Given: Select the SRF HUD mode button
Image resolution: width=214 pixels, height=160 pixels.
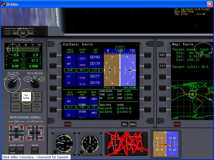Looking at the screenshot, I should 23,33.
